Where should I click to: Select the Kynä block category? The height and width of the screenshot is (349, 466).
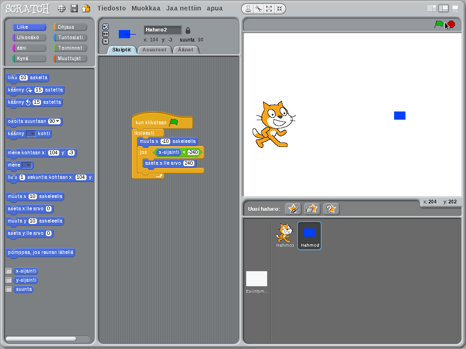[29, 58]
